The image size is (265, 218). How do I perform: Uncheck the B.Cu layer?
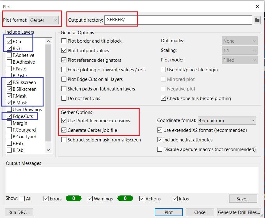click(x=9, y=48)
